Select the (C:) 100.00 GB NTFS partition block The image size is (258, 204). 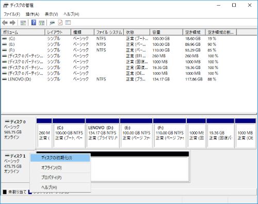coord(69,133)
